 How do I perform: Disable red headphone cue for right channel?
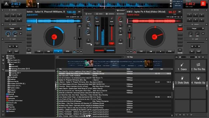pos(112,44)
